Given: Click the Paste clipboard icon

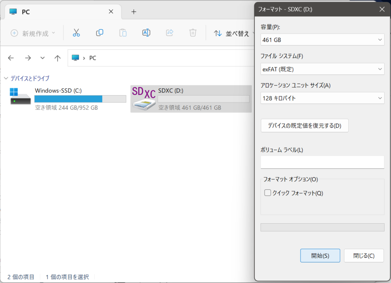Looking at the screenshot, I should 123,33.
